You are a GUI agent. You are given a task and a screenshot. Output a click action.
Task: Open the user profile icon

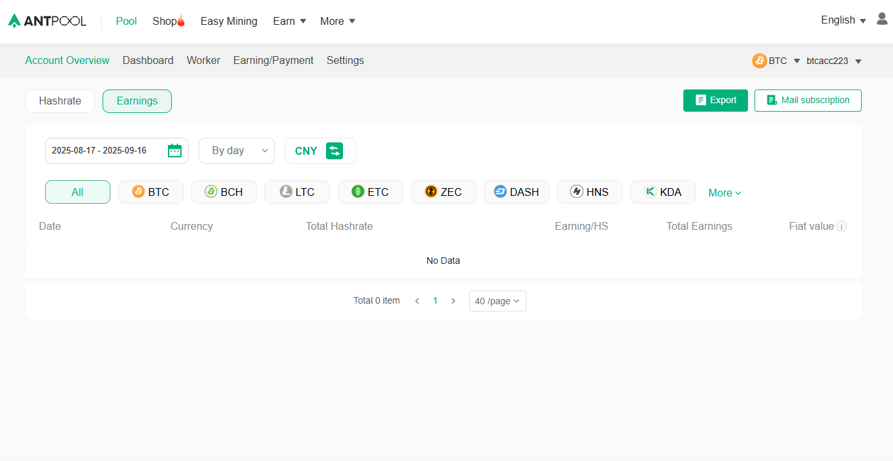click(x=881, y=20)
